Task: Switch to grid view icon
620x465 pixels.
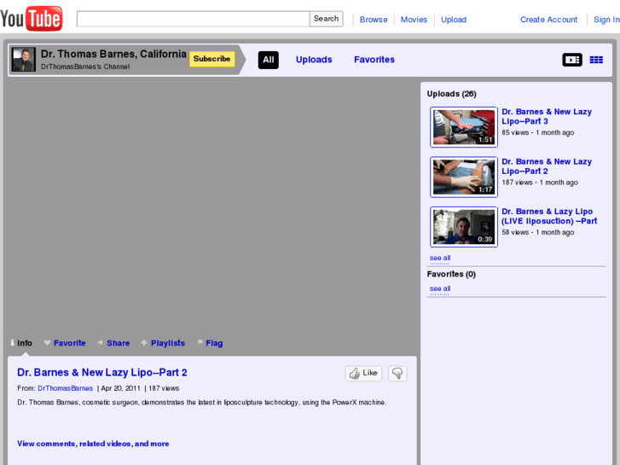Action: coord(596,60)
